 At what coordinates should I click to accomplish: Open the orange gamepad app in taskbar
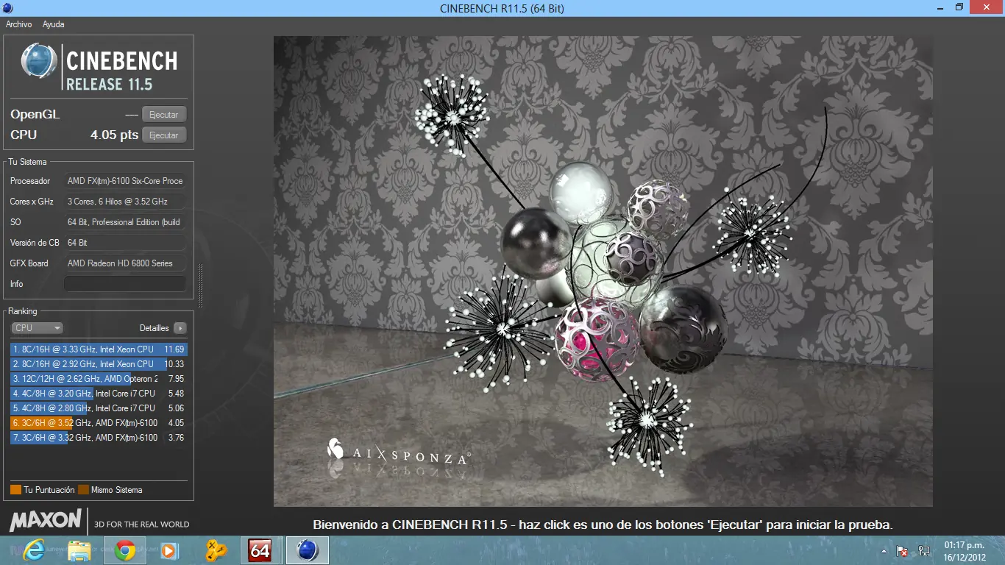[x=215, y=550]
